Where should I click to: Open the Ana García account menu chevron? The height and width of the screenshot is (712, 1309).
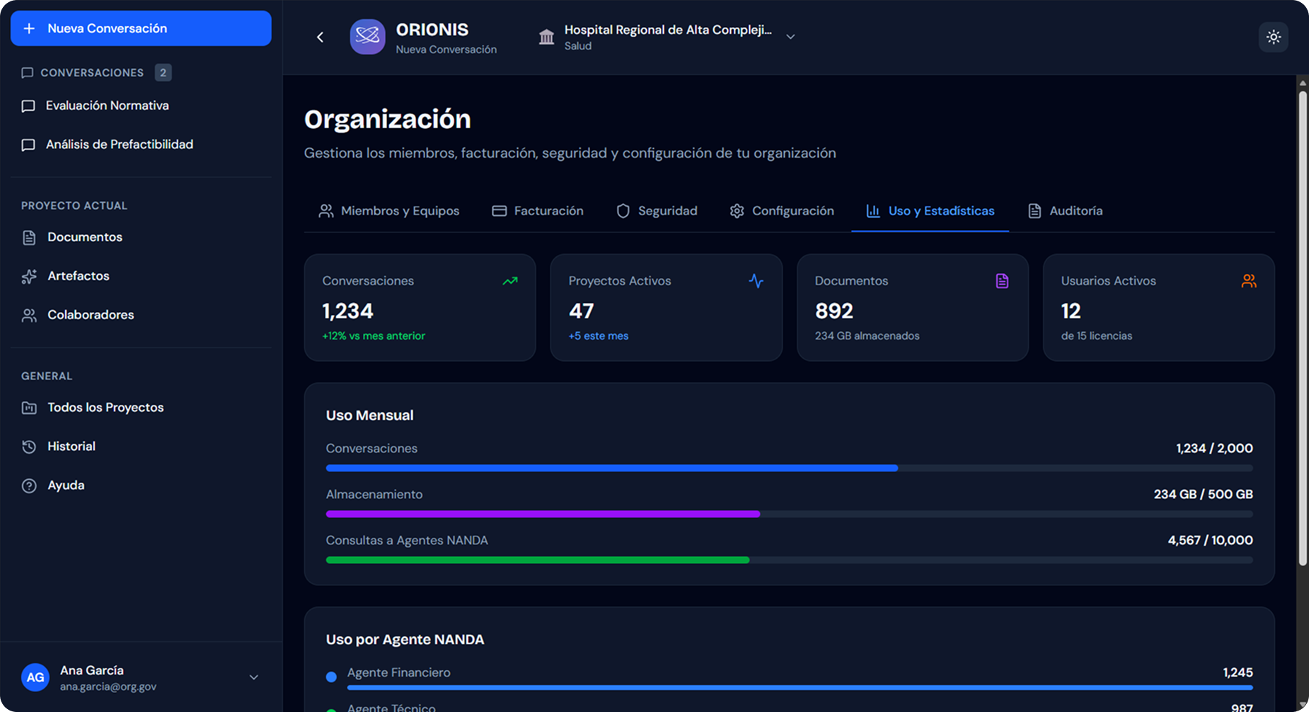click(x=253, y=677)
